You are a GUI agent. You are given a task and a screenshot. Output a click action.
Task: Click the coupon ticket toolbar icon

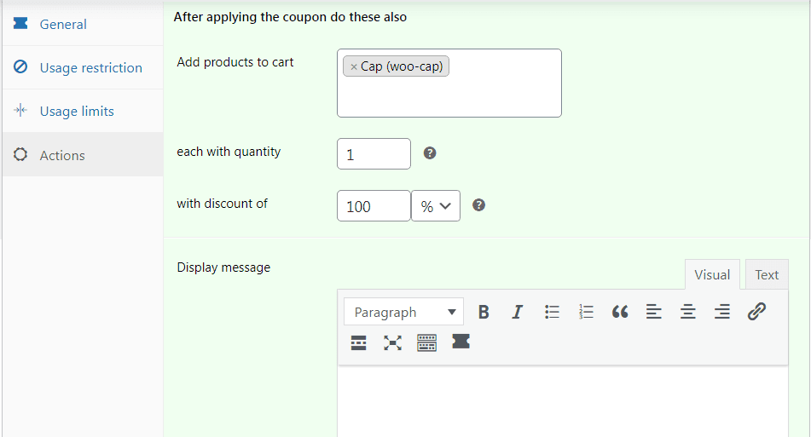[461, 342]
